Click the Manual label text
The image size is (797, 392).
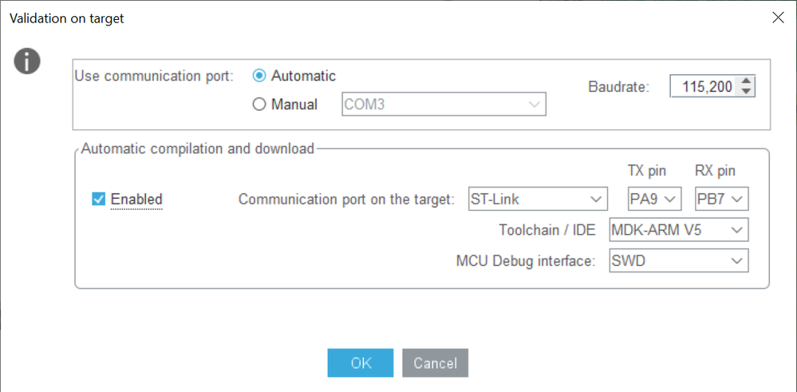click(294, 105)
